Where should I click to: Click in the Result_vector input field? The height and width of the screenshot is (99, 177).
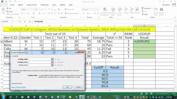click(40, 65)
